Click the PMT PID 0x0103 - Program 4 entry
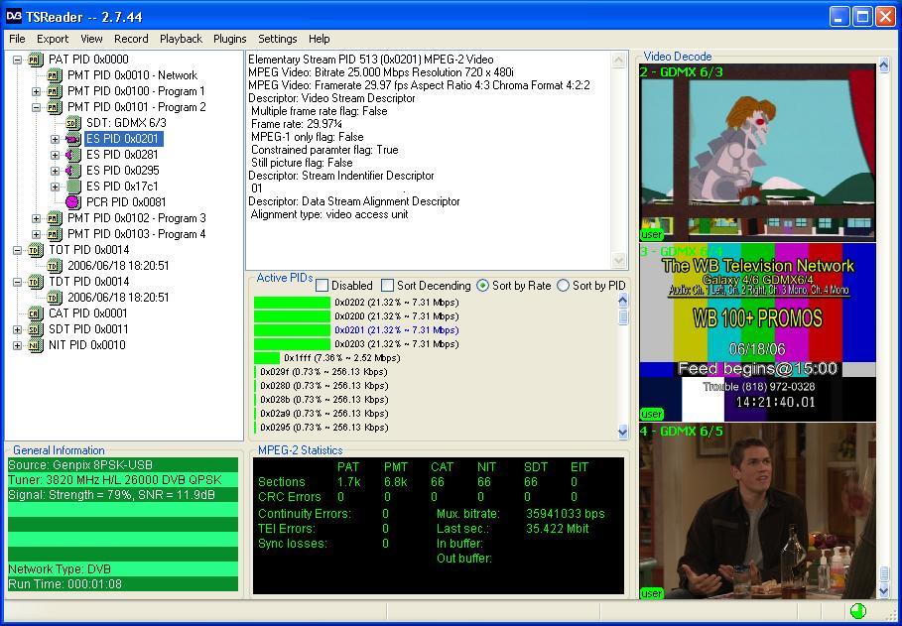 tap(136, 234)
